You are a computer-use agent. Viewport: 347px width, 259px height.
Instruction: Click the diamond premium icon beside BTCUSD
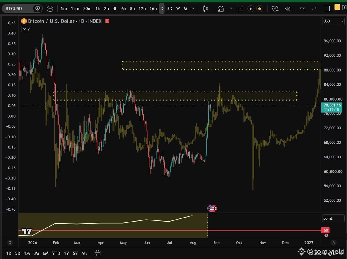pos(38,8)
